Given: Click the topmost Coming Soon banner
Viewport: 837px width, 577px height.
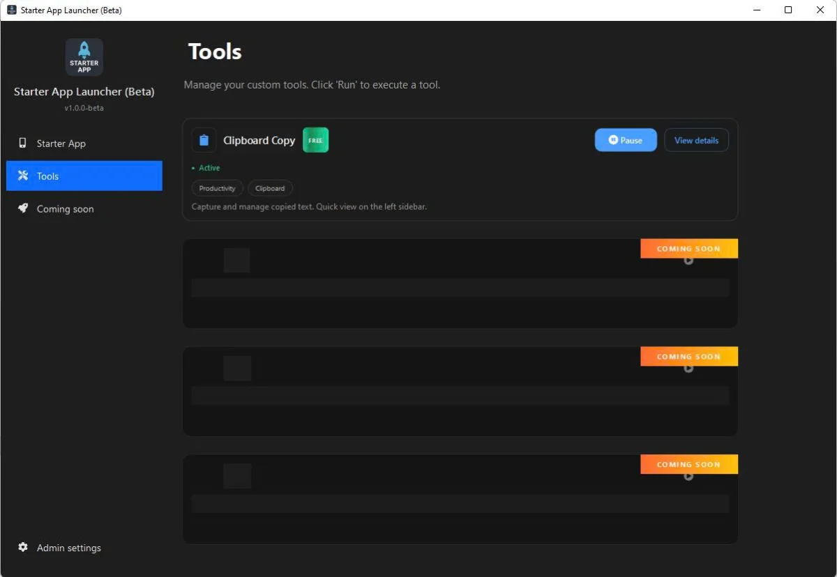Looking at the screenshot, I should pyautogui.click(x=688, y=248).
